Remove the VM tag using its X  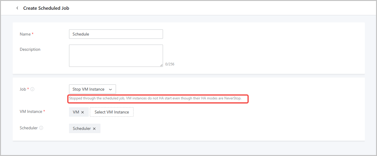click(x=83, y=112)
